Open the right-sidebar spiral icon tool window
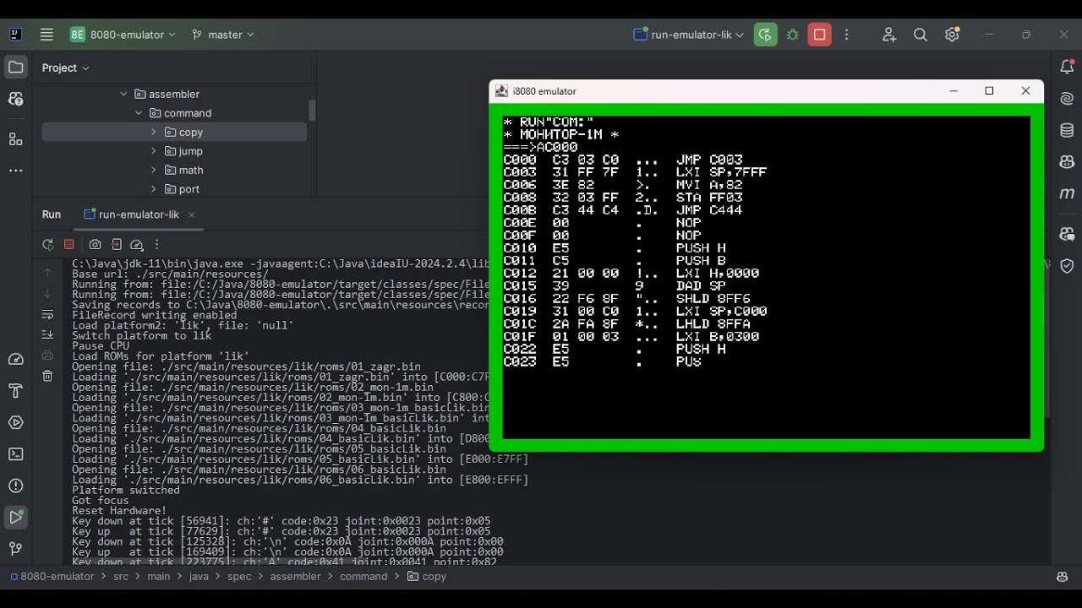Viewport: 1082px width, 608px height. click(1067, 99)
